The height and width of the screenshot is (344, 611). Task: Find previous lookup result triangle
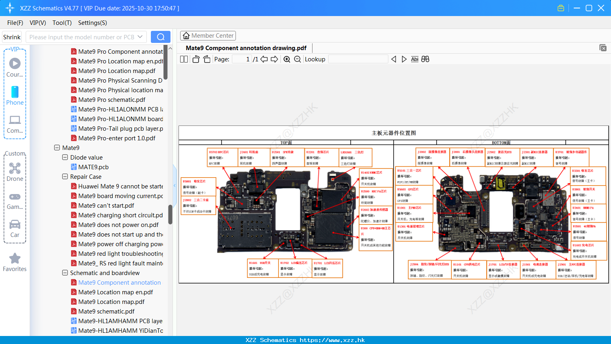394,59
